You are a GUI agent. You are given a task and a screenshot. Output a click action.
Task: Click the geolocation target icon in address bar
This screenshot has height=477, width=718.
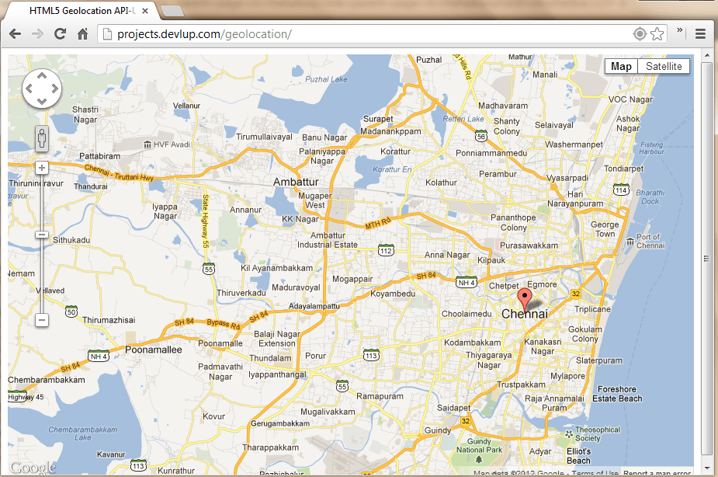tap(640, 34)
